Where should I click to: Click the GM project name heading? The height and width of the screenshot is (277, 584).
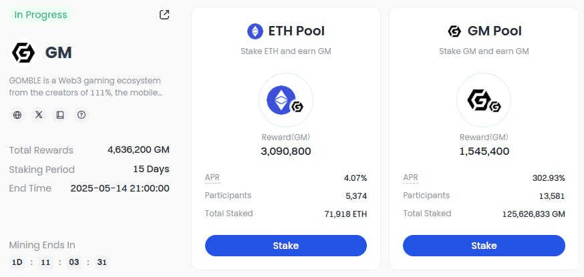point(59,53)
